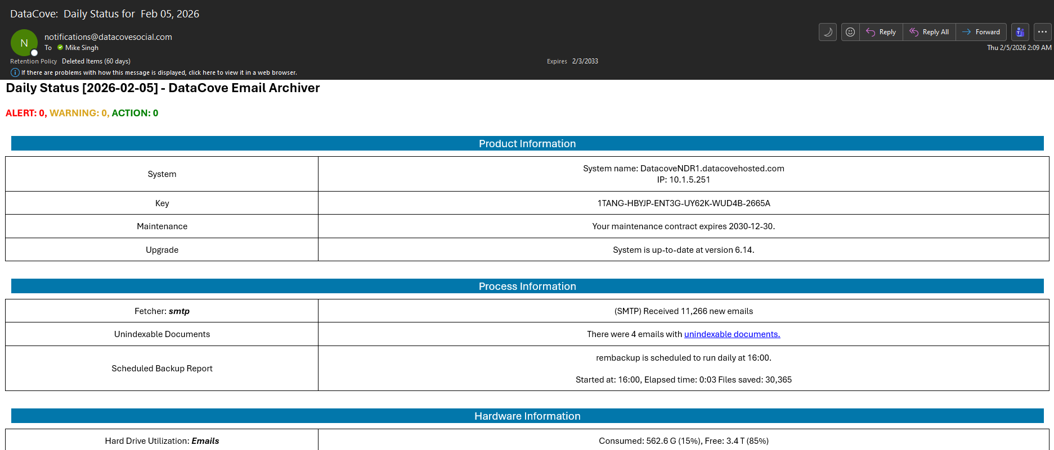Select version 6.14 up-to-date text

tap(684, 250)
